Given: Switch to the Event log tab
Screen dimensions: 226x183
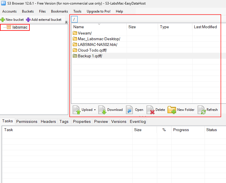Looking at the screenshot, I should click(138, 121).
